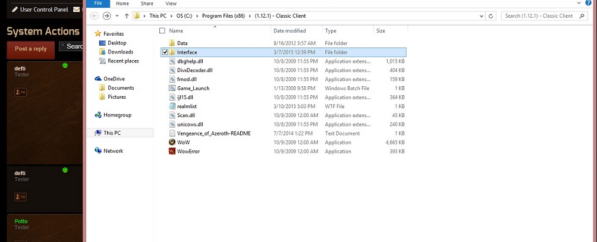Image resolution: width=597 pixels, height=242 pixels.
Task: Select the unicows.dll file icon
Action: [x=172, y=124]
